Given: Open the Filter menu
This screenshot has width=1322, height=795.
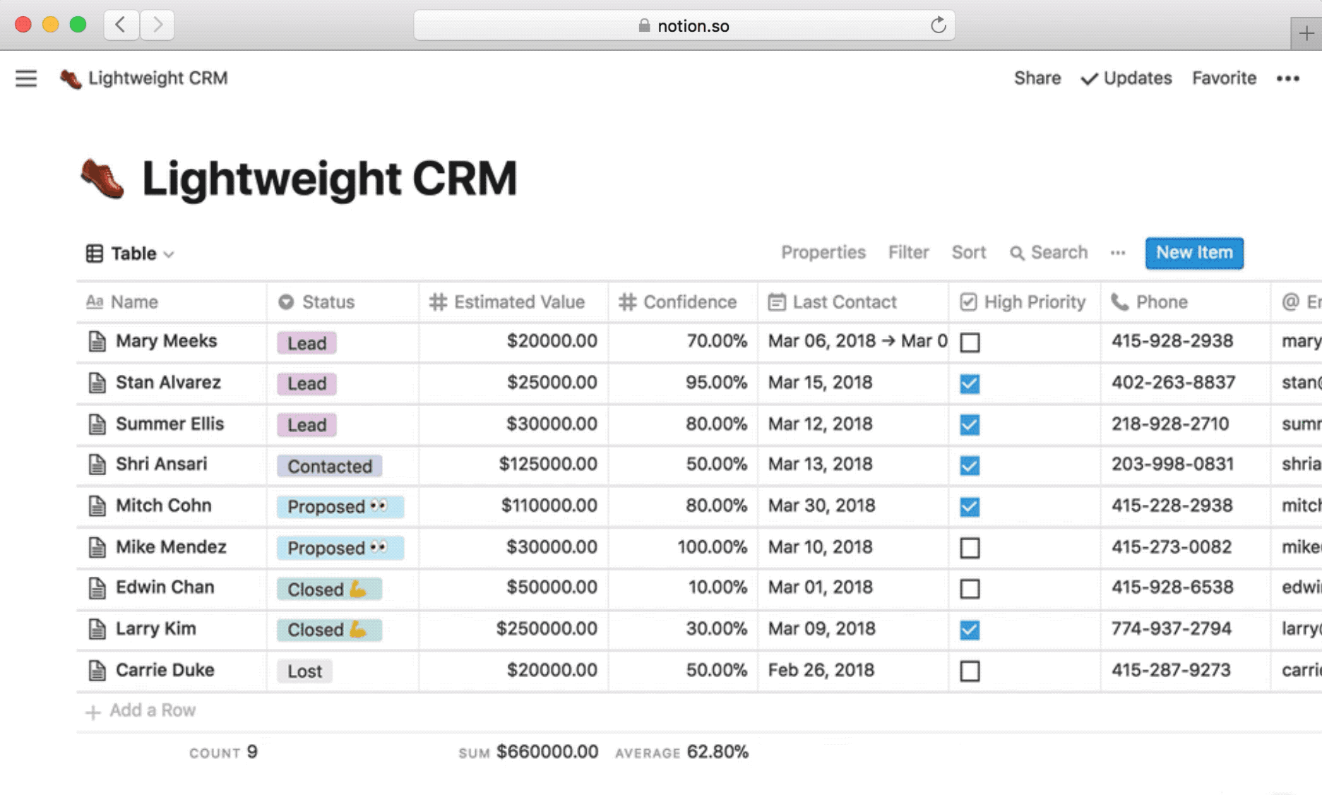Looking at the screenshot, I should [x=908, y=253].
